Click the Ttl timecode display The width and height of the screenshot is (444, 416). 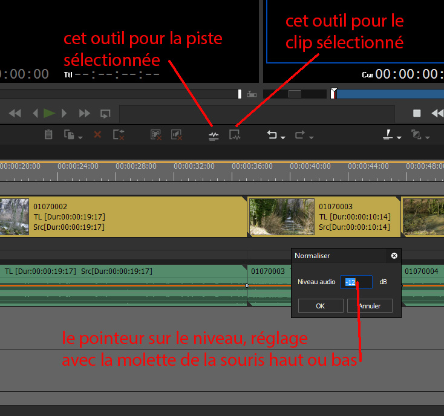click(112, 75)
